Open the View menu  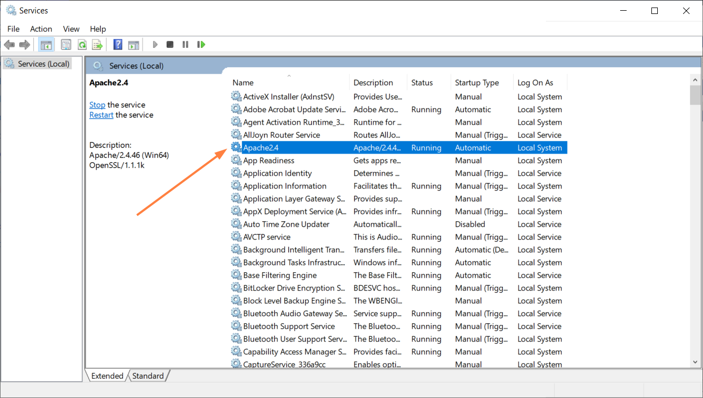click(71, 29)
